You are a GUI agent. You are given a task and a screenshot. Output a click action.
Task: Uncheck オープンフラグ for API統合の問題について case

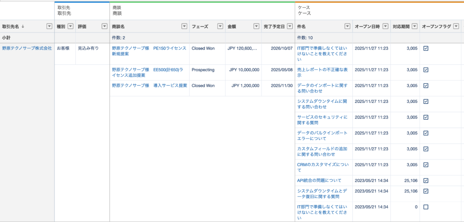click(425, 181)
